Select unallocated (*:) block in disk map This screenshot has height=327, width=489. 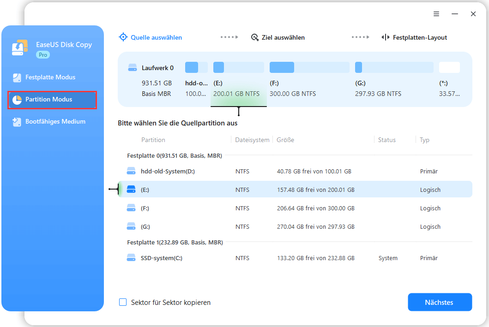coord(449,67)
